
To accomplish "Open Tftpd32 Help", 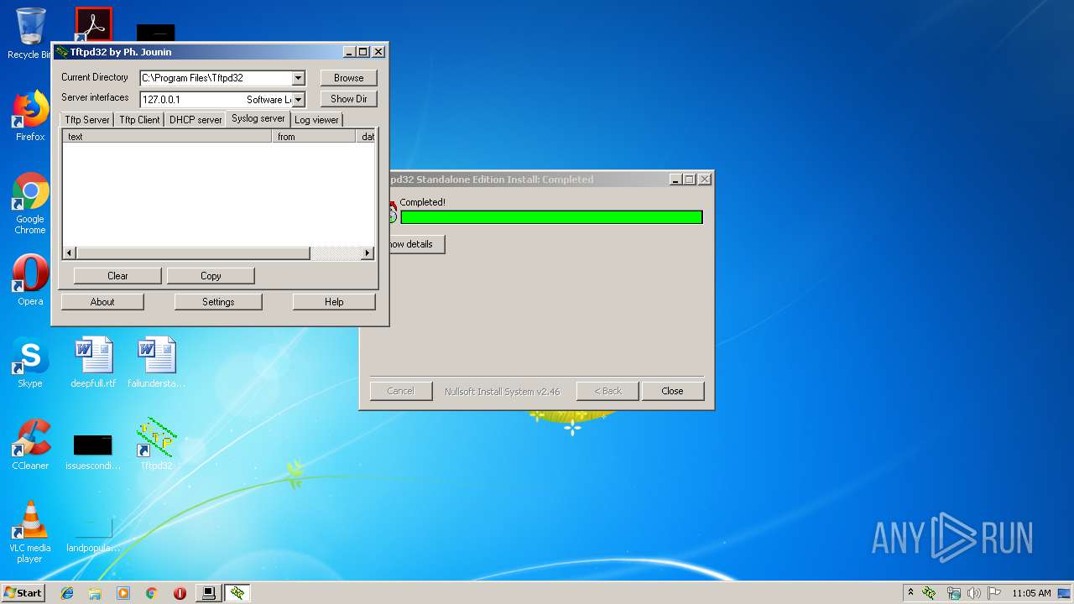I will click(x=334, y=302).
